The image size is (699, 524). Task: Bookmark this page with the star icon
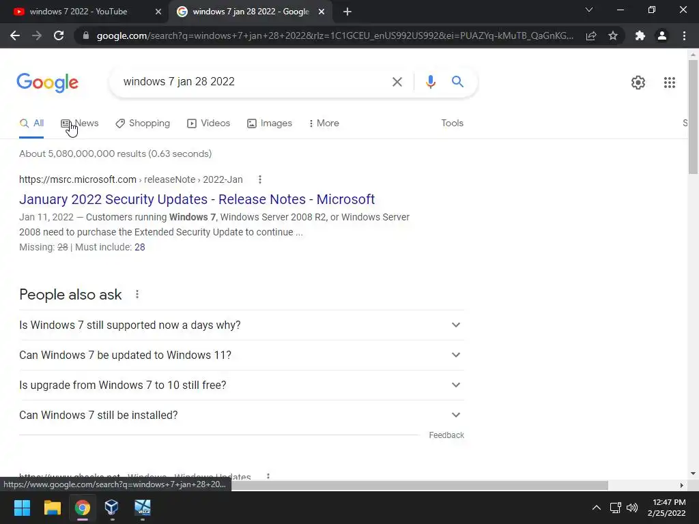pos(613,35)
